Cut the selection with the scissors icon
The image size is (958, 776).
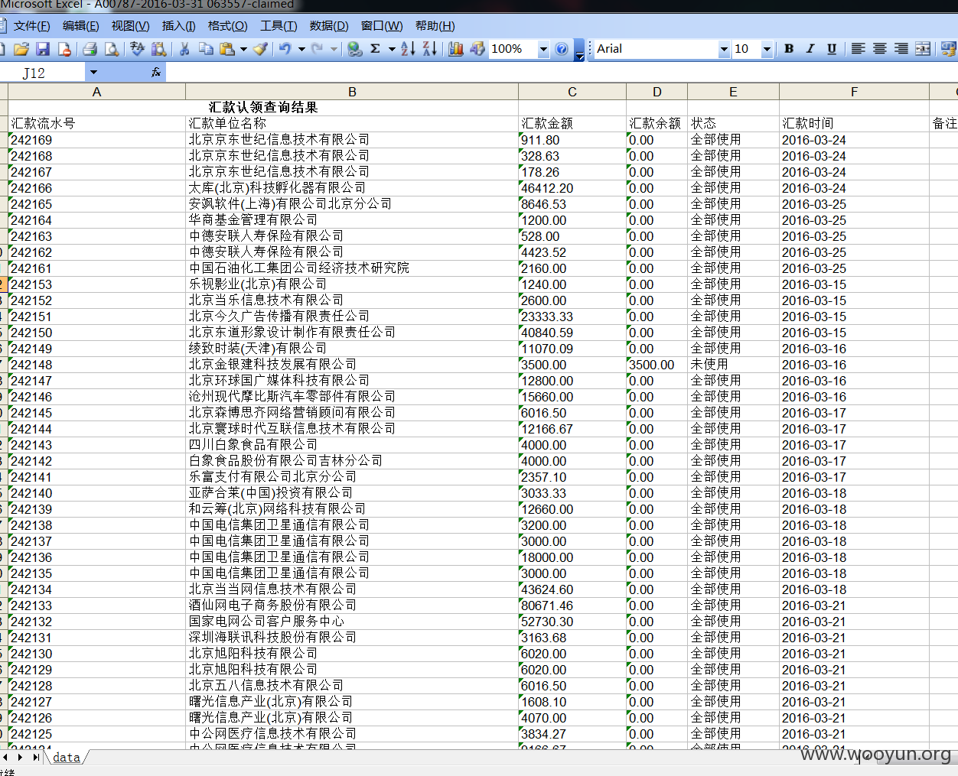point(184,49)
